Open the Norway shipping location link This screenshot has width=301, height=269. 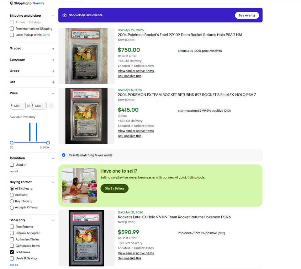tap(38, 3)
